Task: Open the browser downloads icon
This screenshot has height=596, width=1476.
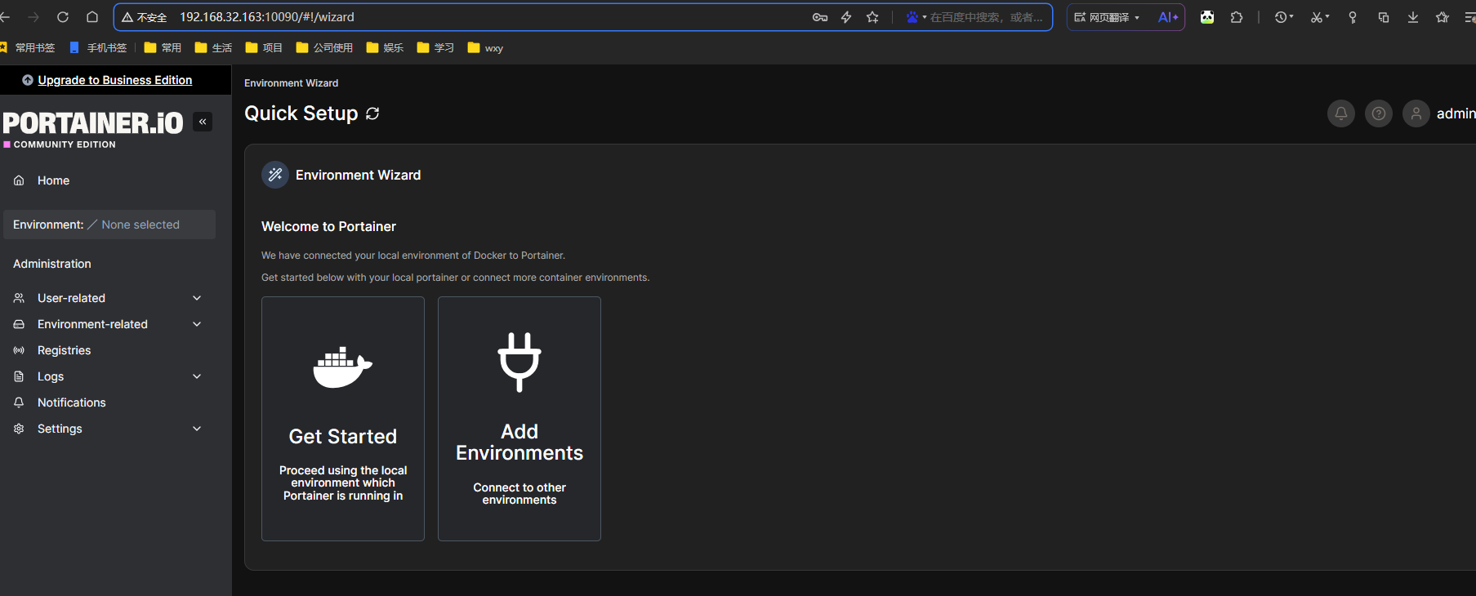Action: [x=1413, y=17]
